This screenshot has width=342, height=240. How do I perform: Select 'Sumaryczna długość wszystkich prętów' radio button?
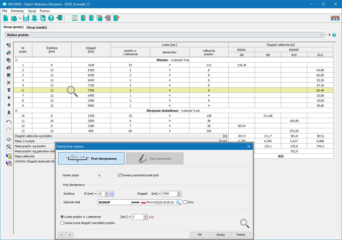[x=62, y=223]
